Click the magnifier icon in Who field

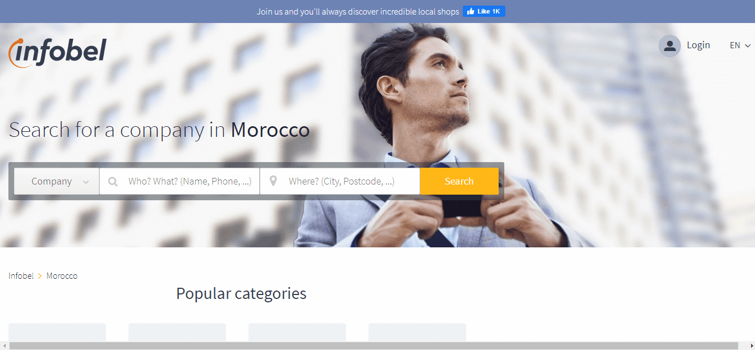tap(113, 182)
